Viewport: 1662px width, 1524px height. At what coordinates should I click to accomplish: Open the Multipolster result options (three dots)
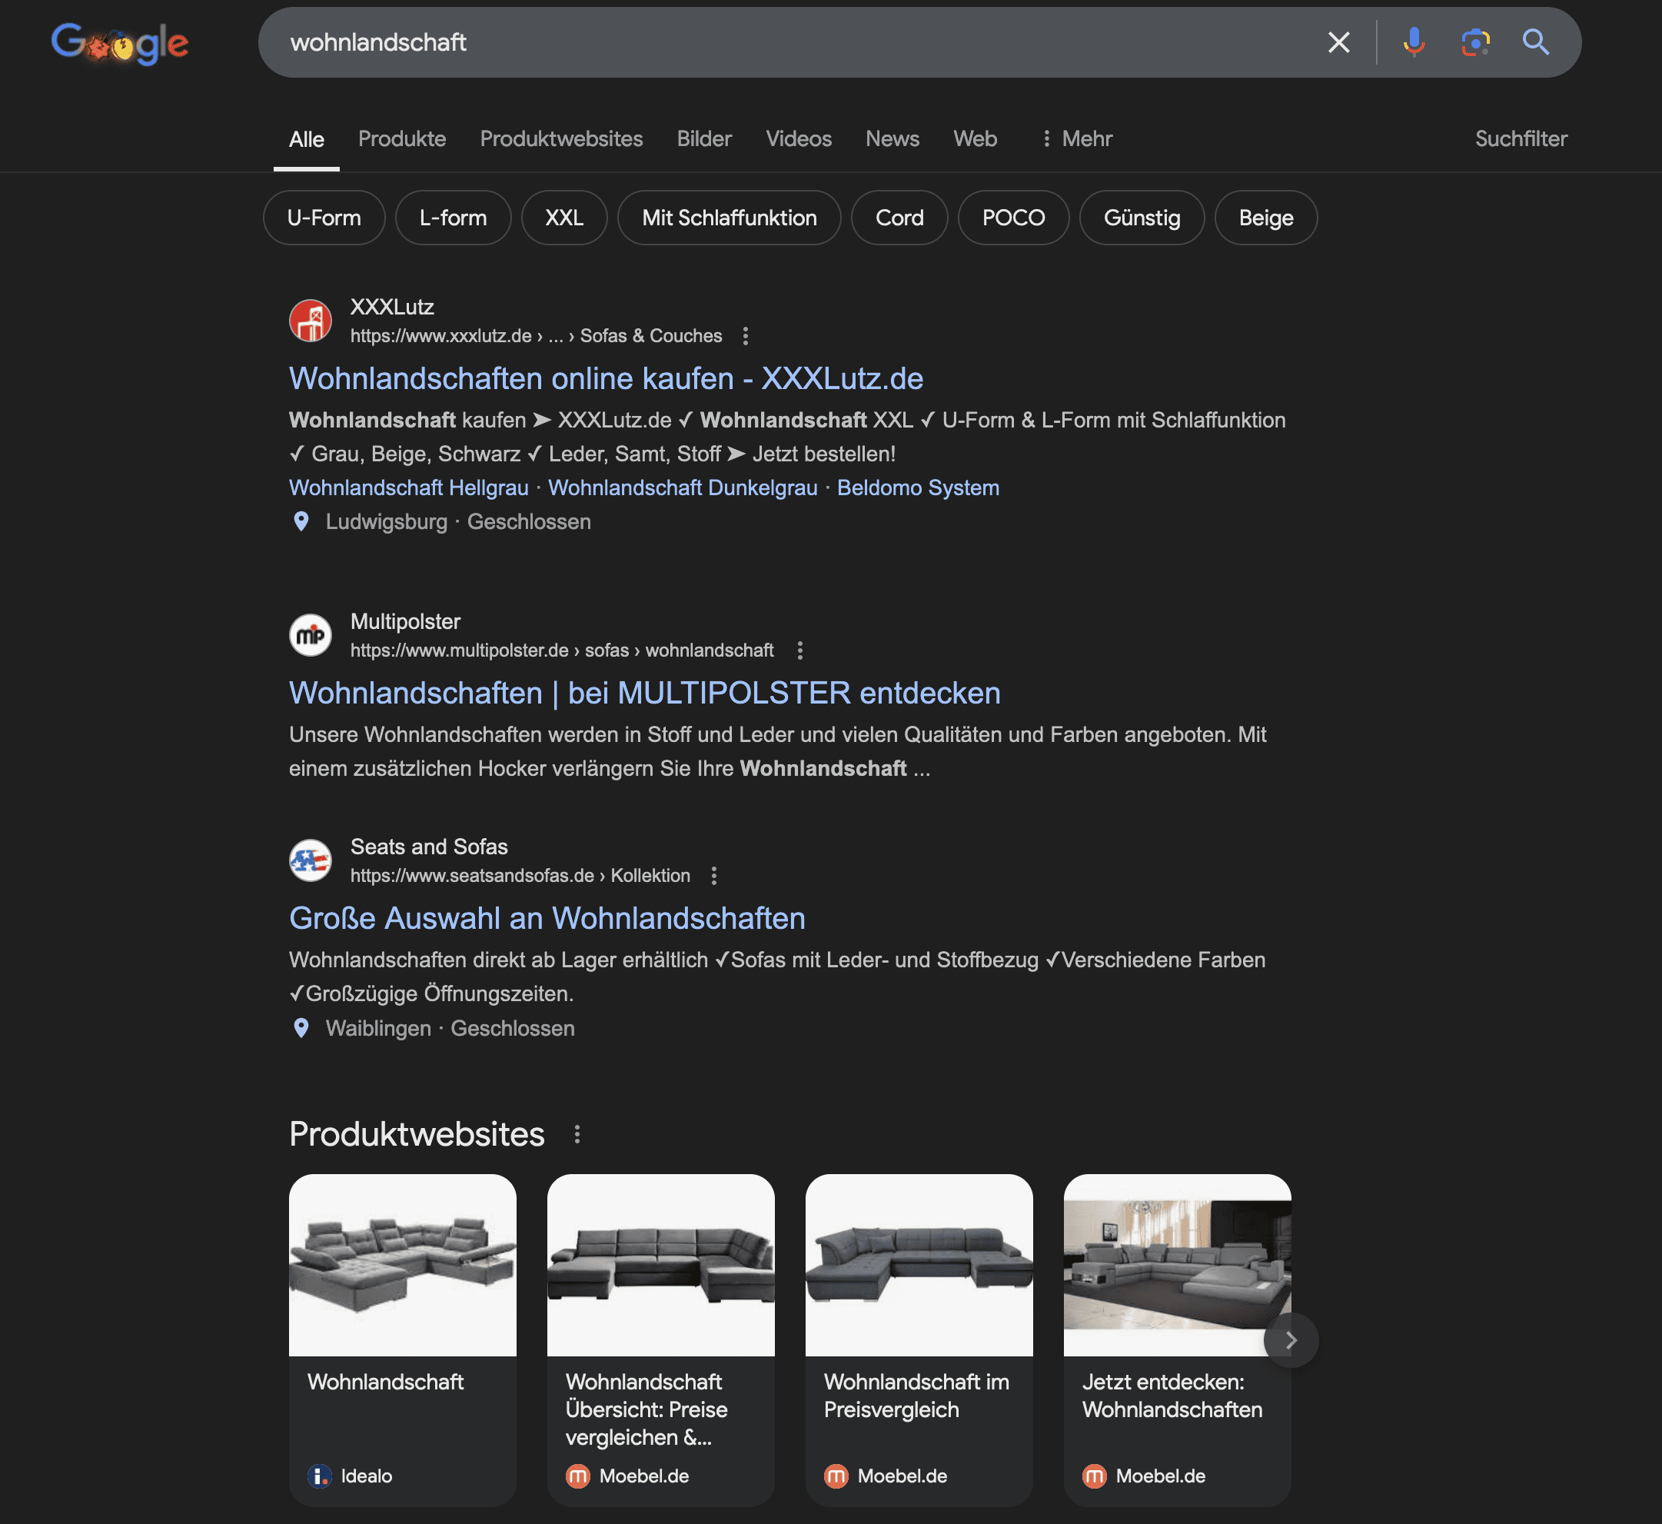(x=799, y=650)
